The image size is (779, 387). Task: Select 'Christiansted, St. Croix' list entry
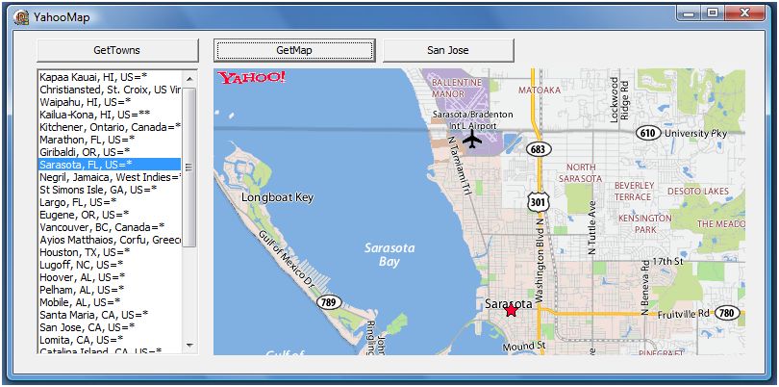point(110,90)
